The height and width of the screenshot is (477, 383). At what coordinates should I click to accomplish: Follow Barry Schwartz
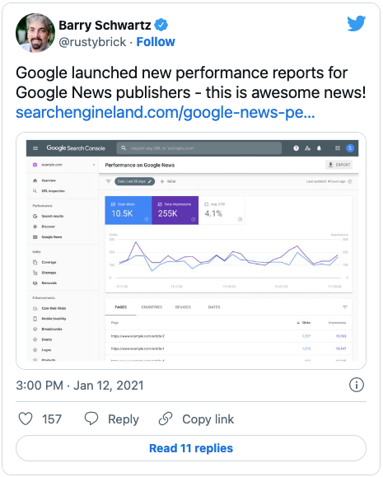156,42
